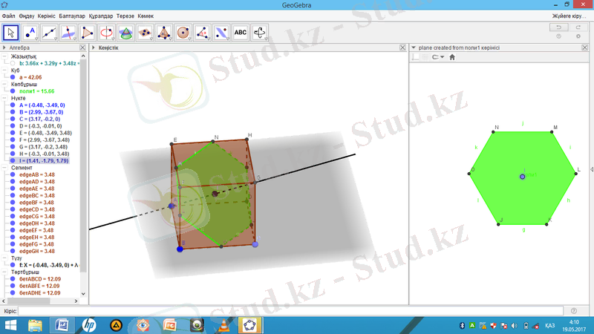Click the Undo button
The width and height of the screenshot is (594, 334).
(x=559, y=27)
